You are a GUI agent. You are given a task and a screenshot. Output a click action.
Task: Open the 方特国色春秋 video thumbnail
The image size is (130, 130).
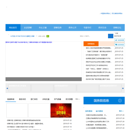[x=61, y=110]
